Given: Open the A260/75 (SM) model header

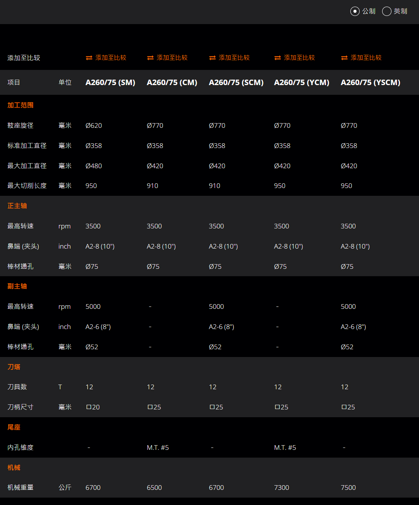Looking at the screenshot, I should click(110, 82).
